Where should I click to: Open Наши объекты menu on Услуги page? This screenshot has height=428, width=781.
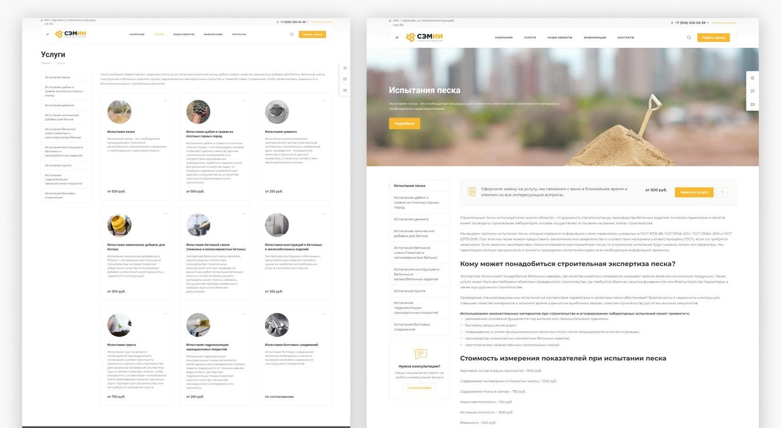point(184,34)
